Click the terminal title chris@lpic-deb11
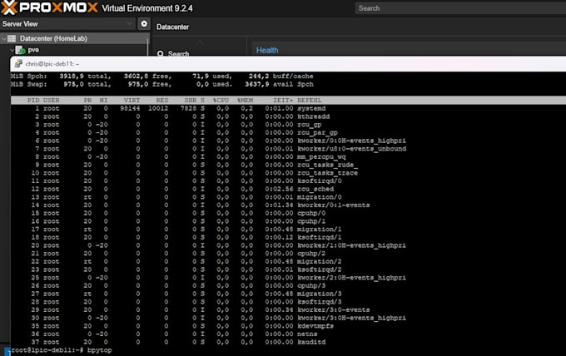The image size is (566, 356). (x=52, y=64)
